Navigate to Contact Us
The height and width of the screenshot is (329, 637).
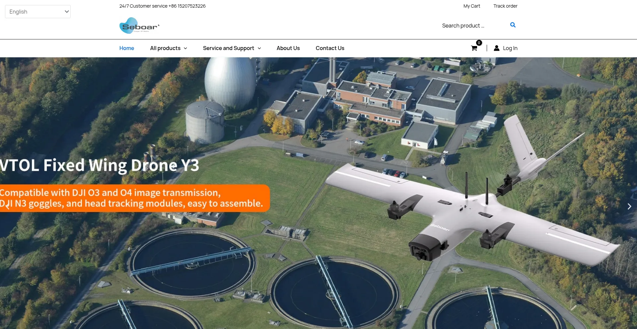pos(330,48)
